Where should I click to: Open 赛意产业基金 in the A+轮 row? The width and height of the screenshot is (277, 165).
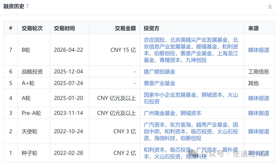159,83
